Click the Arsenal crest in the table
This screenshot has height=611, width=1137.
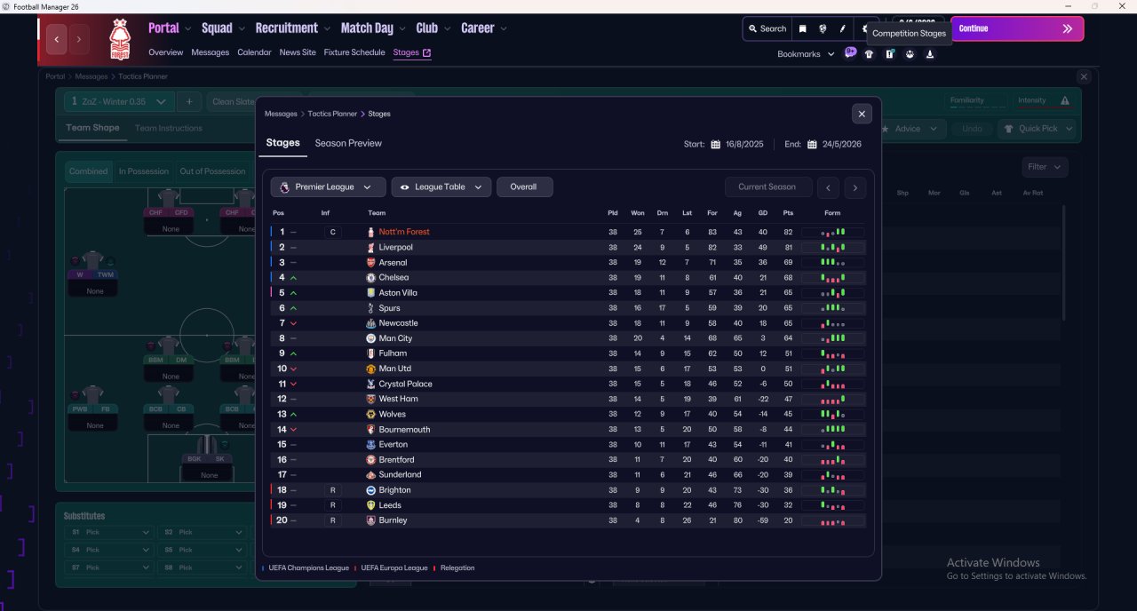pyautogui.click(x=371, y=263)
